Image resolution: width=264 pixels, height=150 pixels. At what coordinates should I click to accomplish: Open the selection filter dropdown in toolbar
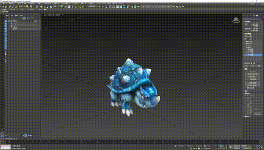pyautogui.click(x=22, y=7)
